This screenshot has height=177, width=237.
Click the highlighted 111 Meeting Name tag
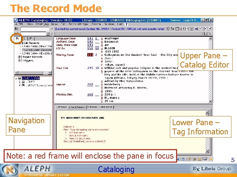coord(90,55)
